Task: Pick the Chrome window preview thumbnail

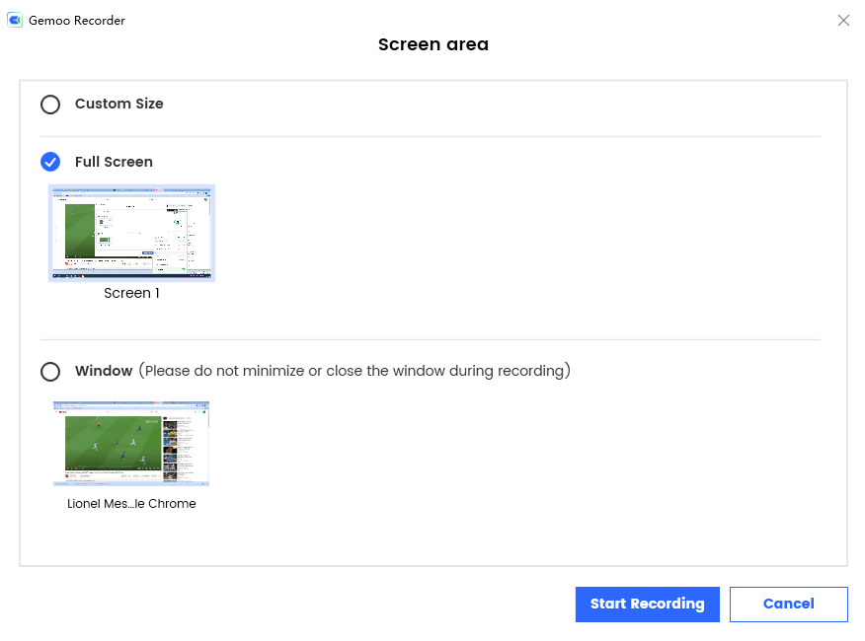Action: pos(131,443)
